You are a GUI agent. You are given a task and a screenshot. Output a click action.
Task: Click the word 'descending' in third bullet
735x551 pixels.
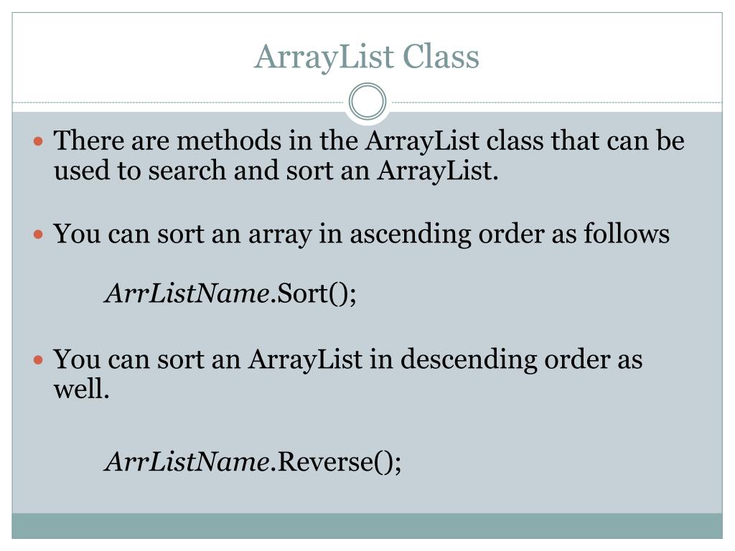click(469, 360)
